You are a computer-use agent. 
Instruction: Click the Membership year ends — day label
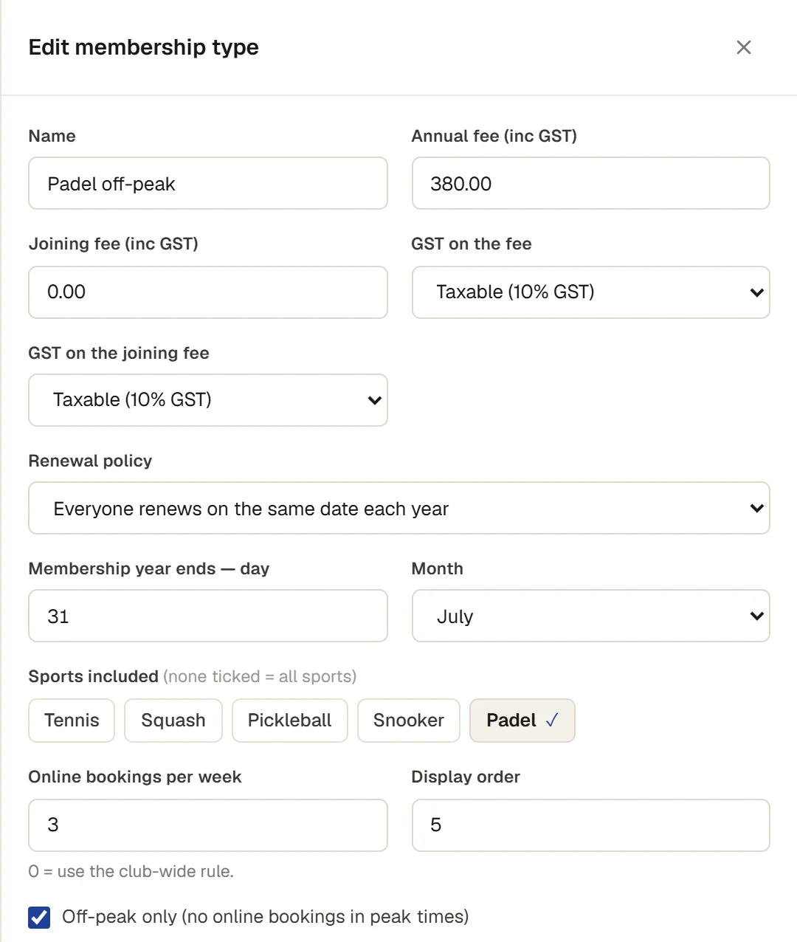click(x=149, y=568)
